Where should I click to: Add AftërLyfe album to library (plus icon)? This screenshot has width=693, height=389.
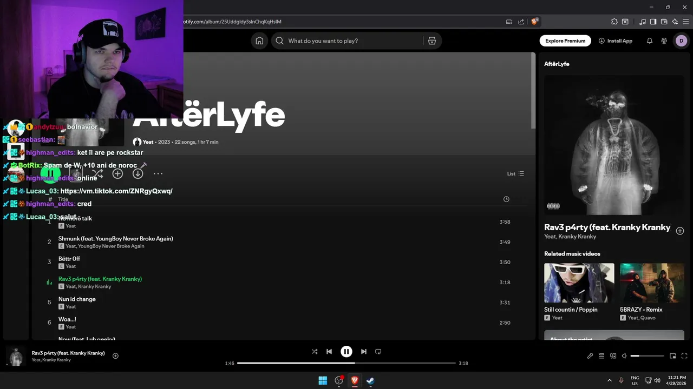tap(117, 173)
